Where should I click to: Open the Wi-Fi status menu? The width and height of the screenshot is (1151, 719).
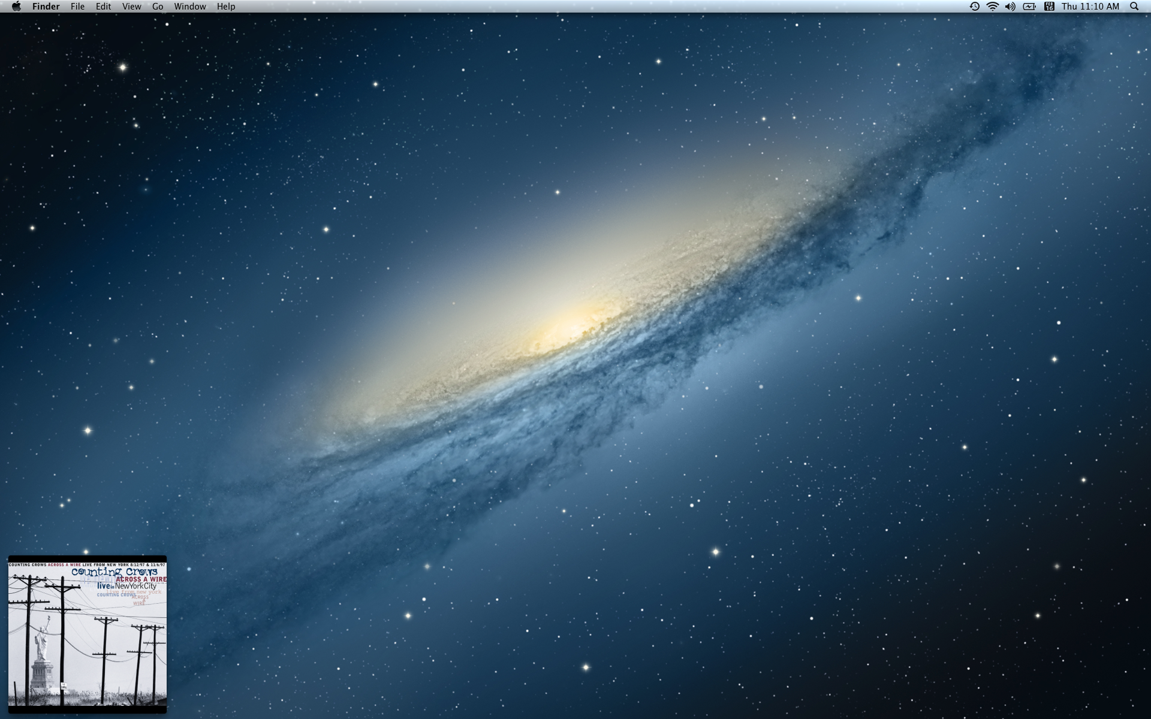[x=993, y=7]
